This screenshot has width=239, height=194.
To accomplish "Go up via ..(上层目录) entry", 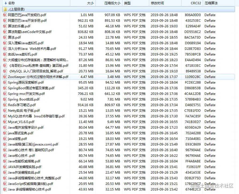I will click(119, 9).
